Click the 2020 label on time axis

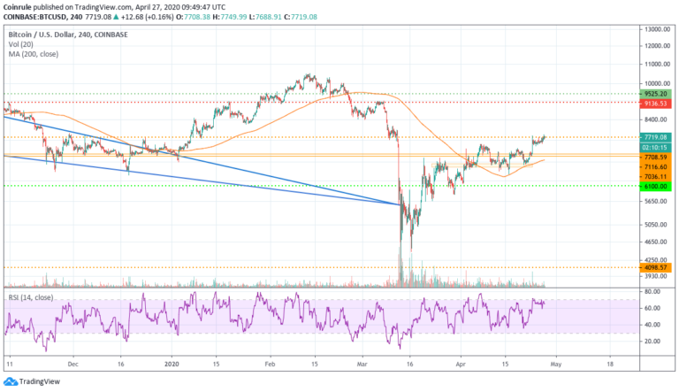tap(172, 365)
